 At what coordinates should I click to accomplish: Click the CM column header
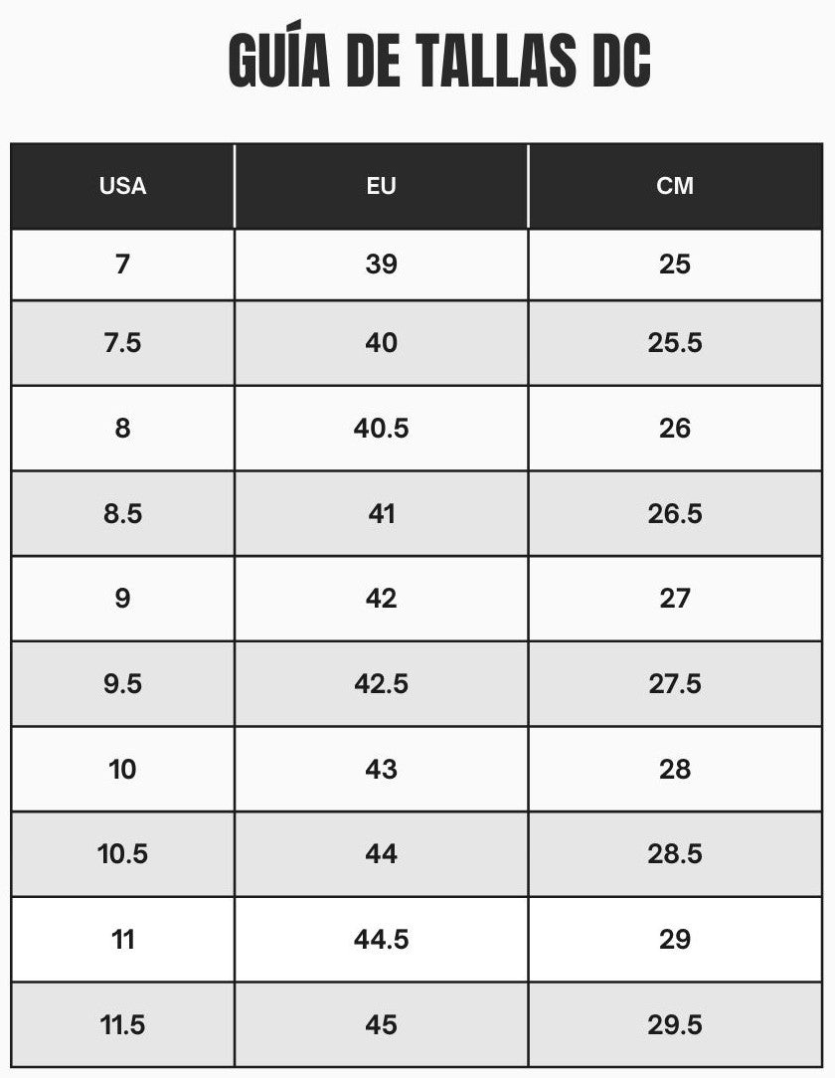tap(675, 186)
